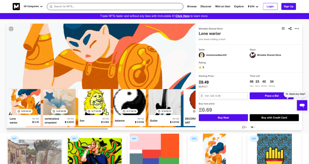Click the horizontal scrollbar under the carousel

pyautogui.click(x=57, y=129)
